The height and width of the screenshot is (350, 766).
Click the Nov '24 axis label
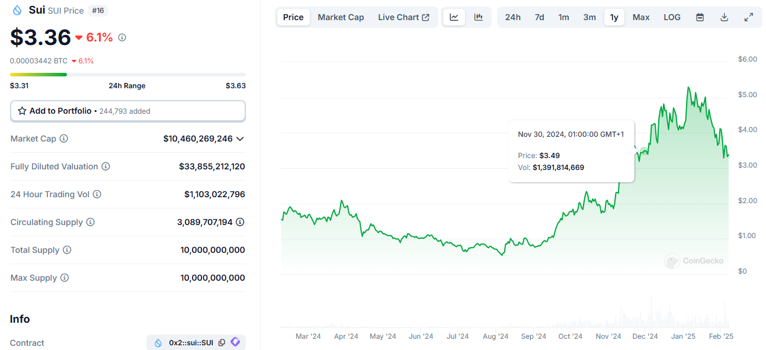(x=608, y=336)
